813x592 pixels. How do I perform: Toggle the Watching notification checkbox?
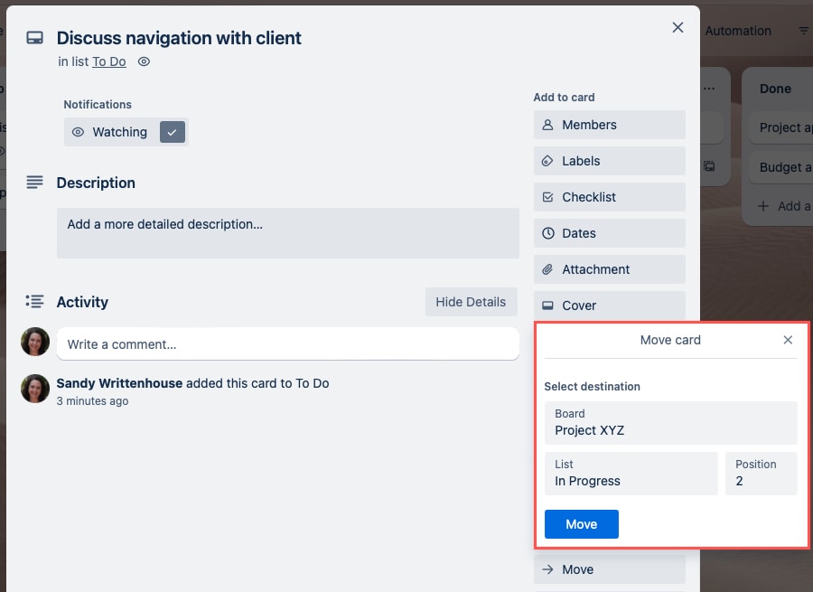click(x=172, y=132)
